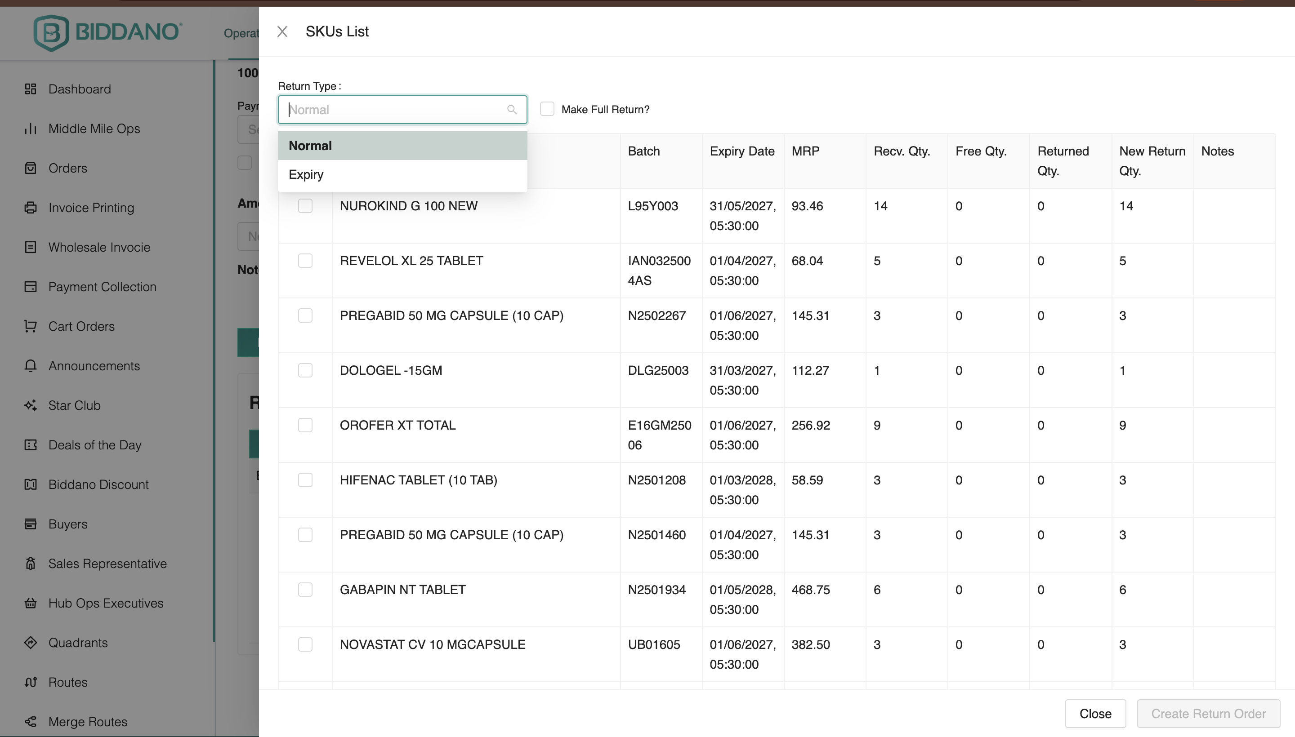Open Hub Ops Executives
1295x737 pixels.
pyautogui.click(x=106, y=603)
